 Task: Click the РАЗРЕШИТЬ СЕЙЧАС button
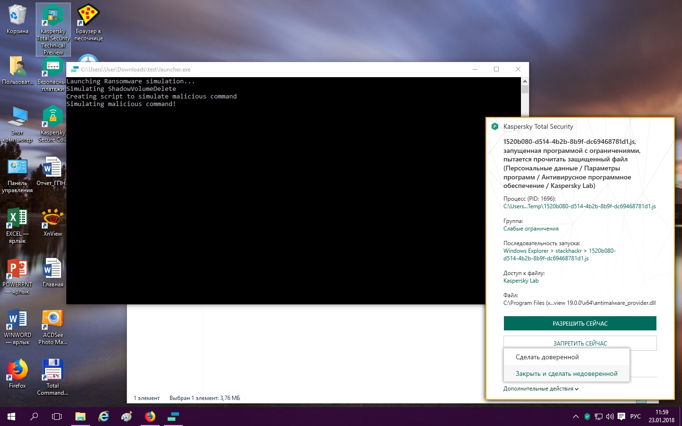click(x=580, y=323)
